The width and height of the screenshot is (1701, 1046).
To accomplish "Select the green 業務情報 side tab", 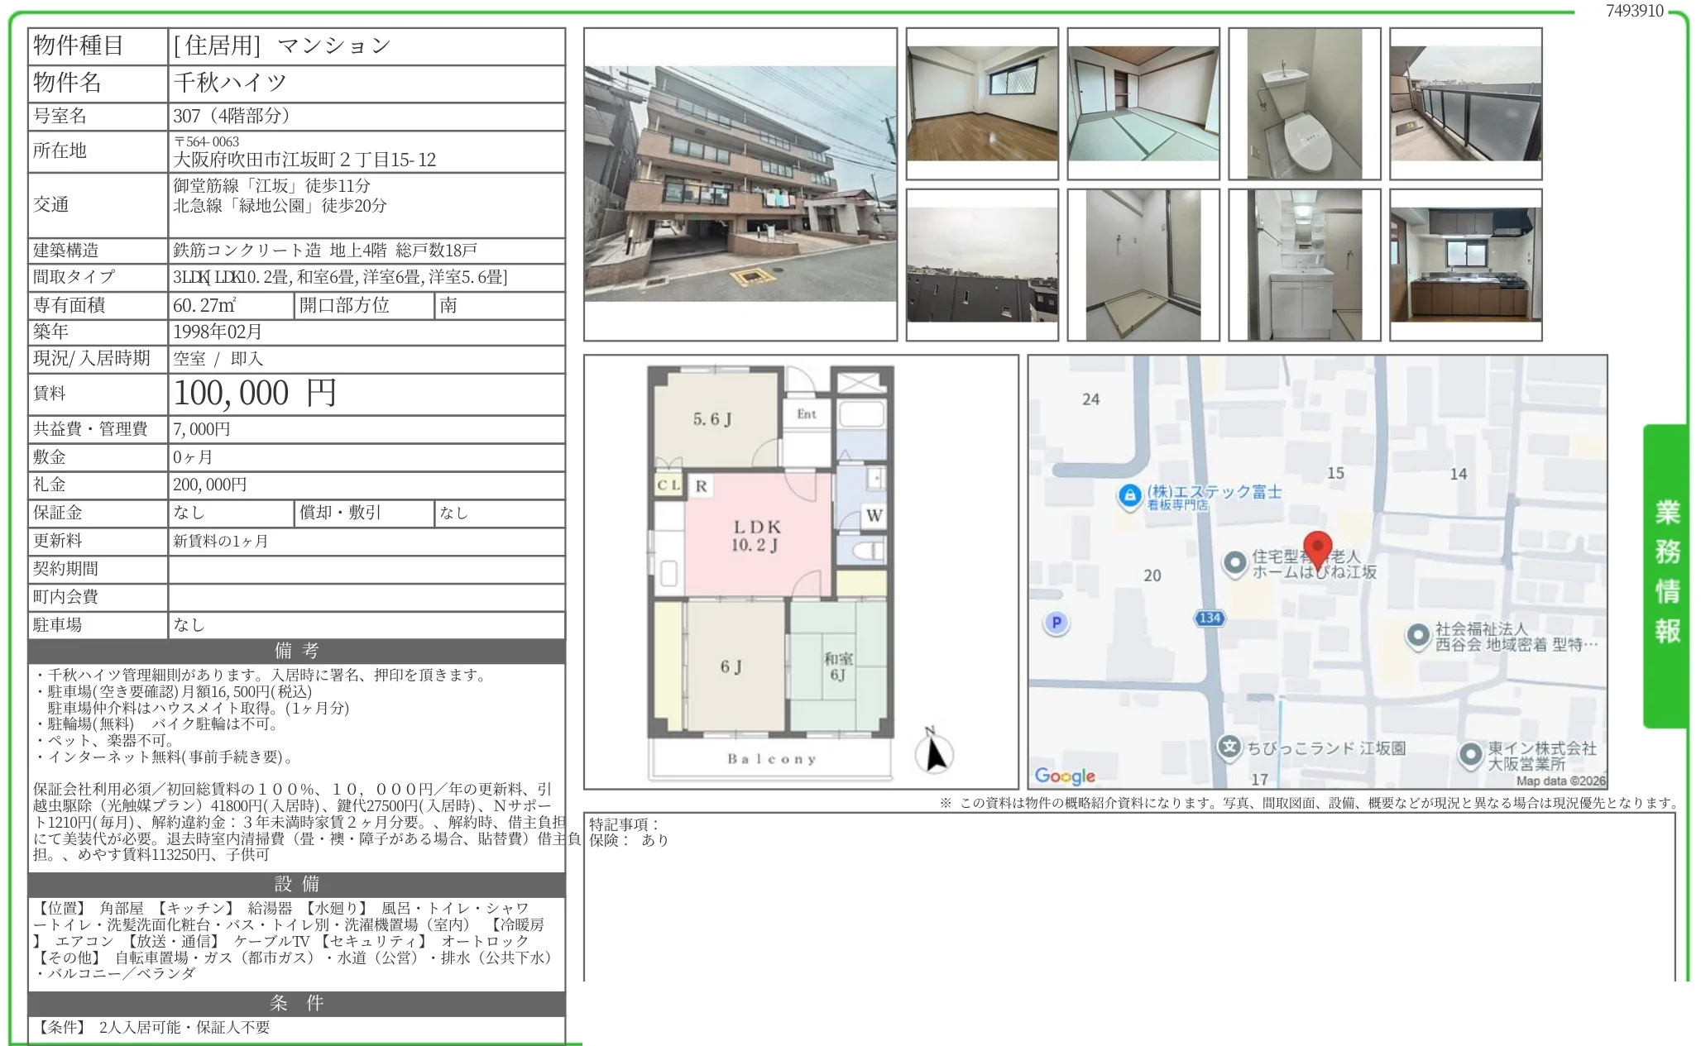I will (x=1666, y=574).
